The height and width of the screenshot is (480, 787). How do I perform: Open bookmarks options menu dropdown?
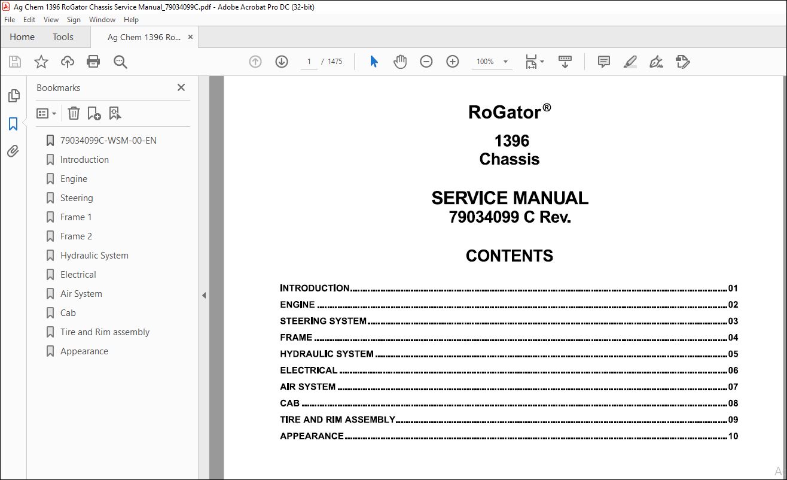pyautogui.click(x=46, y=113)
